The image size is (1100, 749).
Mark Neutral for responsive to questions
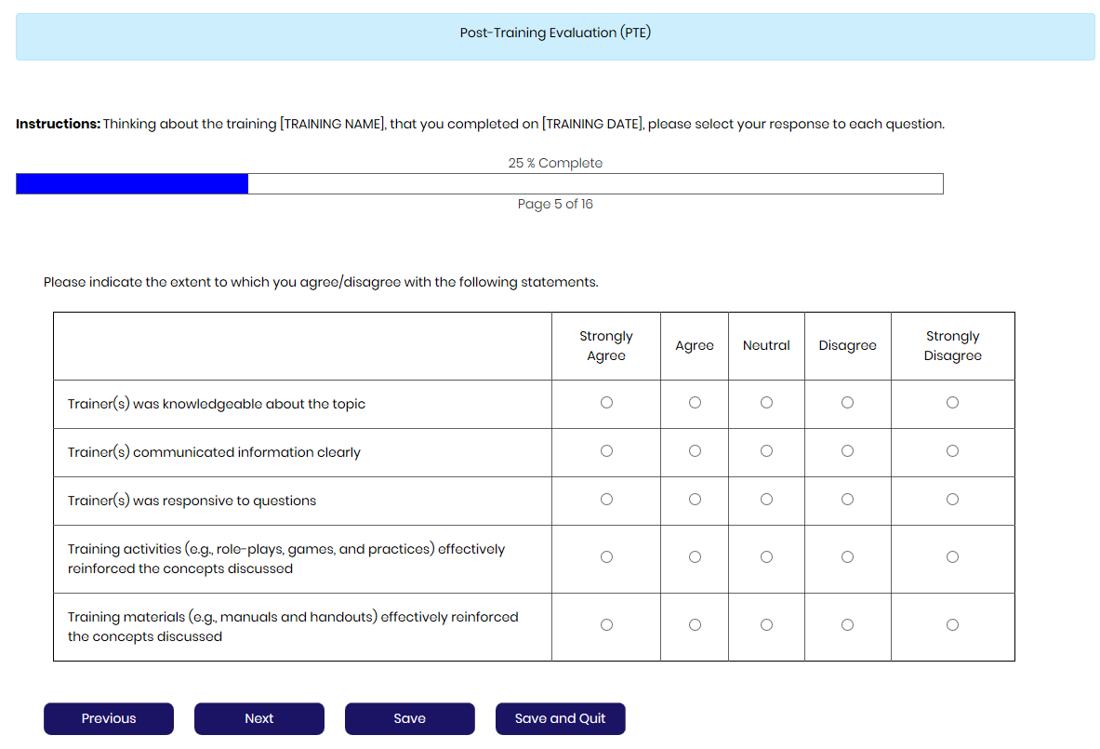(766, 500)
